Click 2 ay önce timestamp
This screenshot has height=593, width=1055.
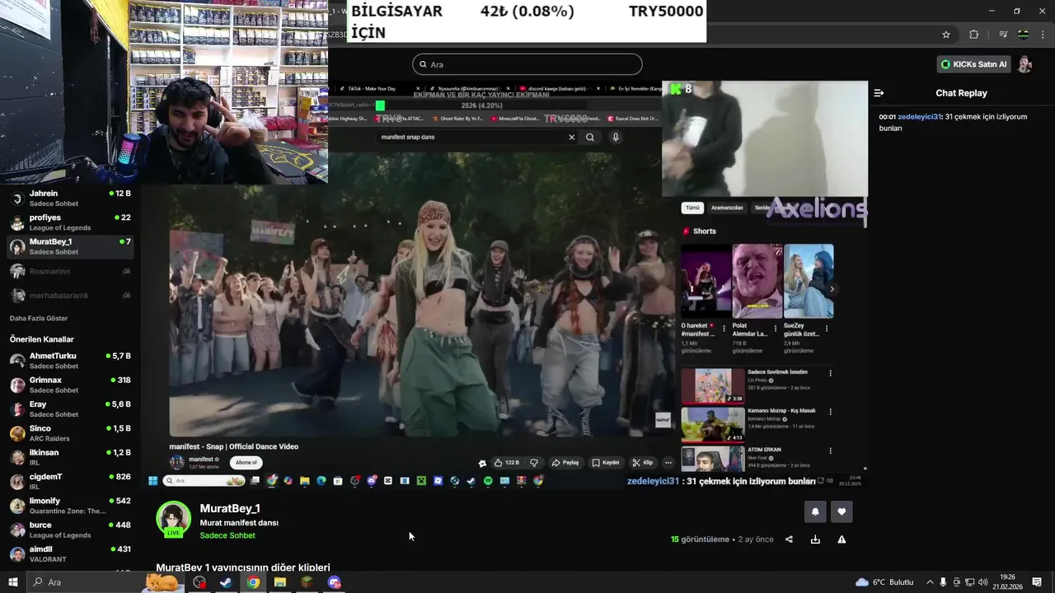point(756,539)
